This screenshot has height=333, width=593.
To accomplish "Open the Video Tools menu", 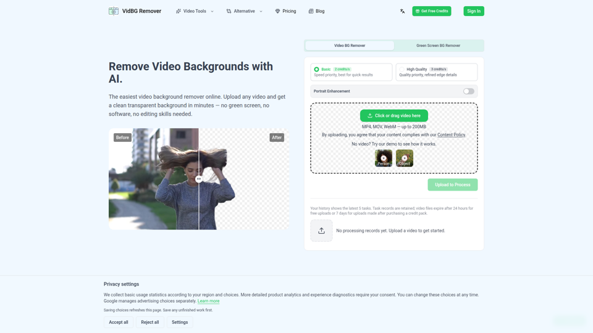I will (195, 11).
